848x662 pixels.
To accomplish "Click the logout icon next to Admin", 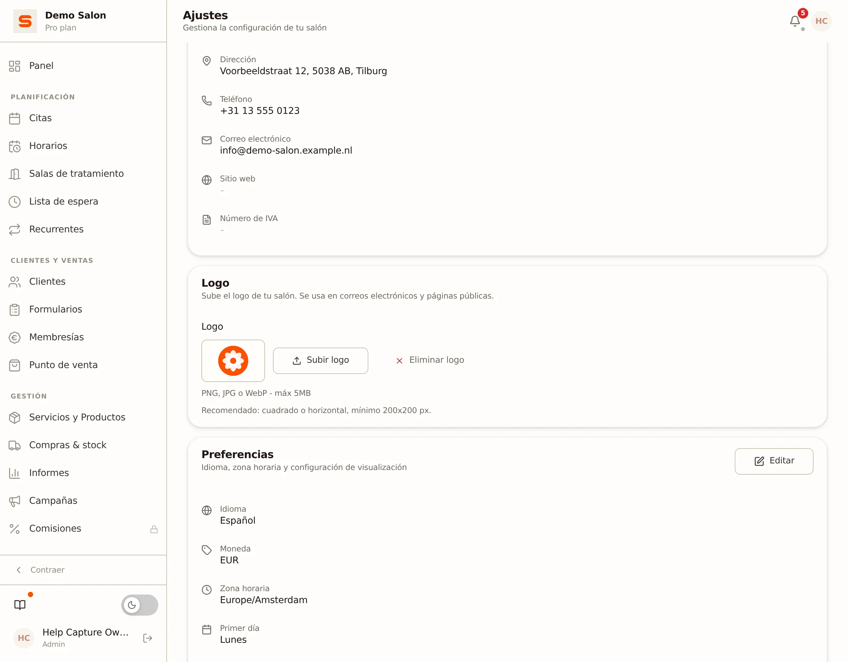I will (x=147, y=638).
